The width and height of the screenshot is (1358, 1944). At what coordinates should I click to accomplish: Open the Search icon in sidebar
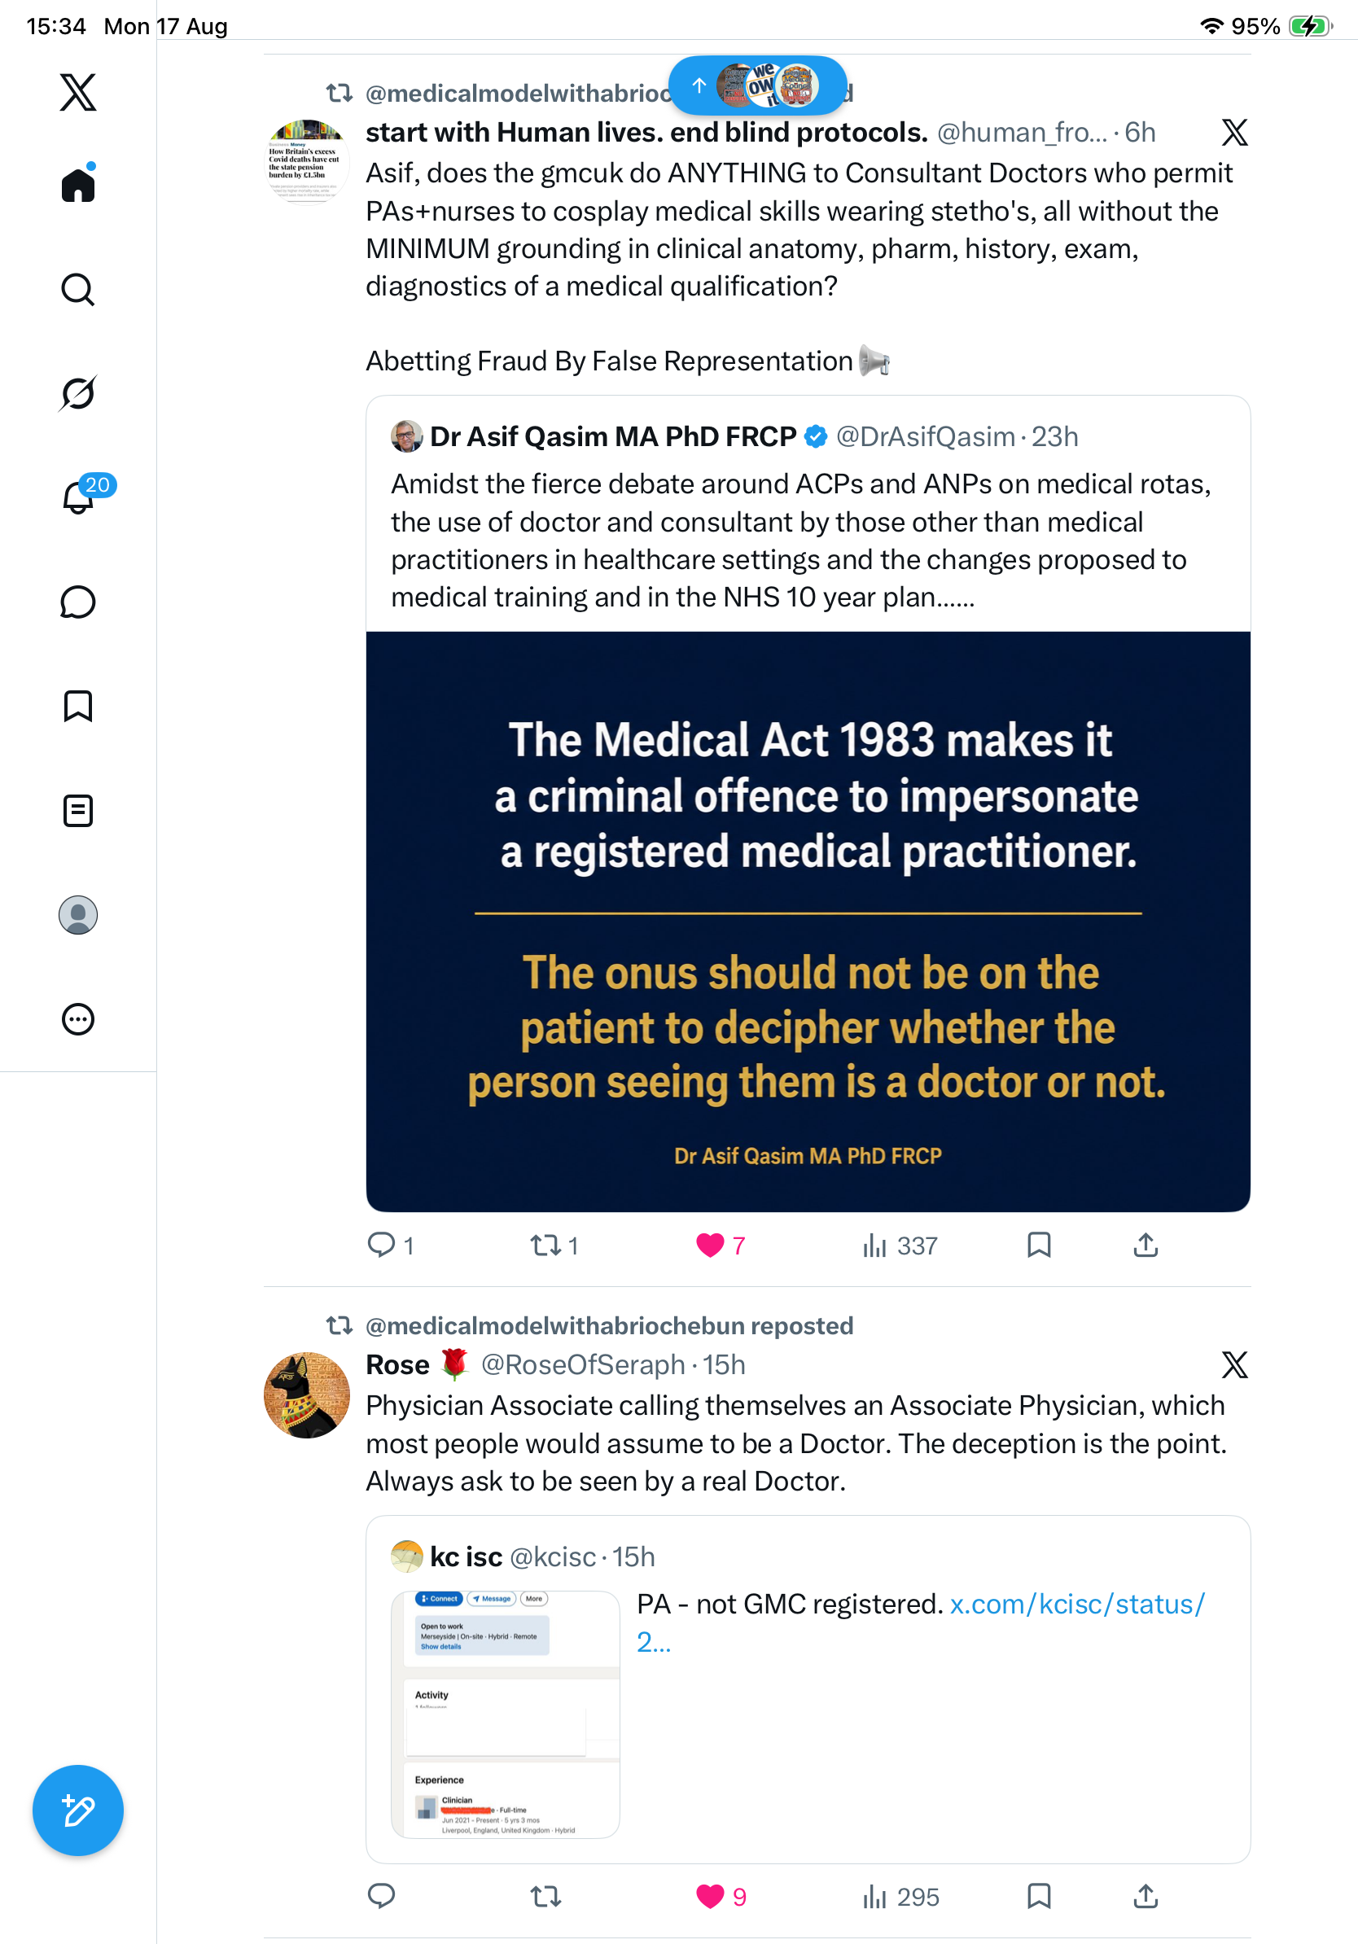pos(78,290)
